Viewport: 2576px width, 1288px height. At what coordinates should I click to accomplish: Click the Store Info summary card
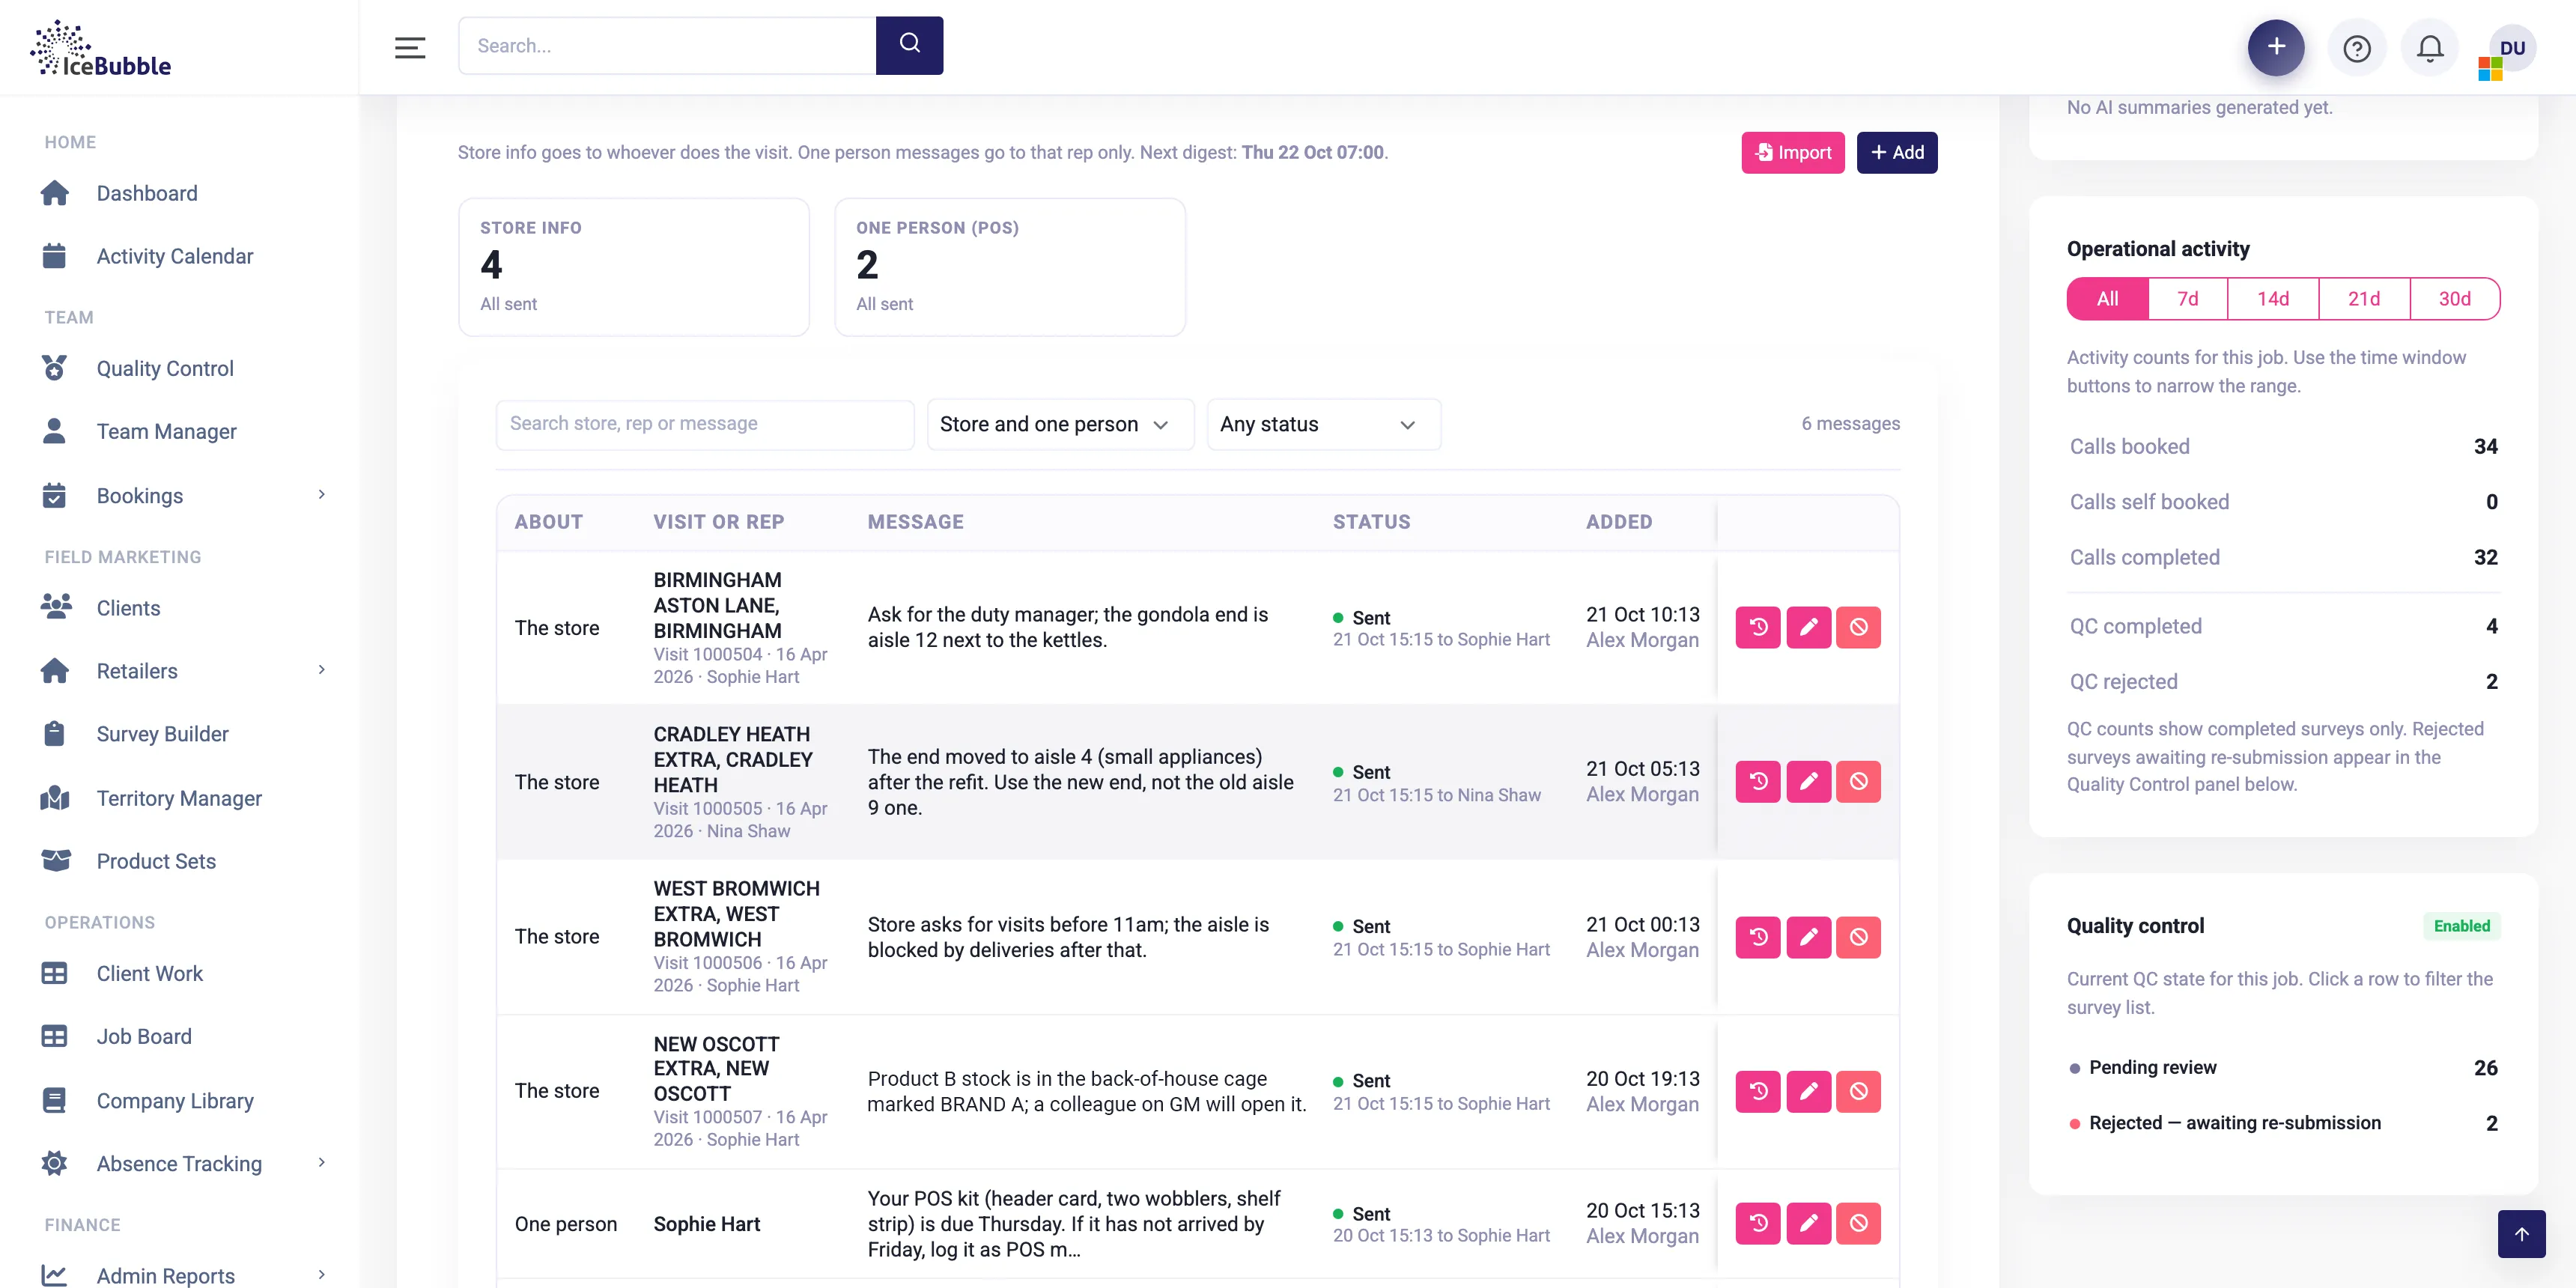pyautogui.click(x=633, y=267)
